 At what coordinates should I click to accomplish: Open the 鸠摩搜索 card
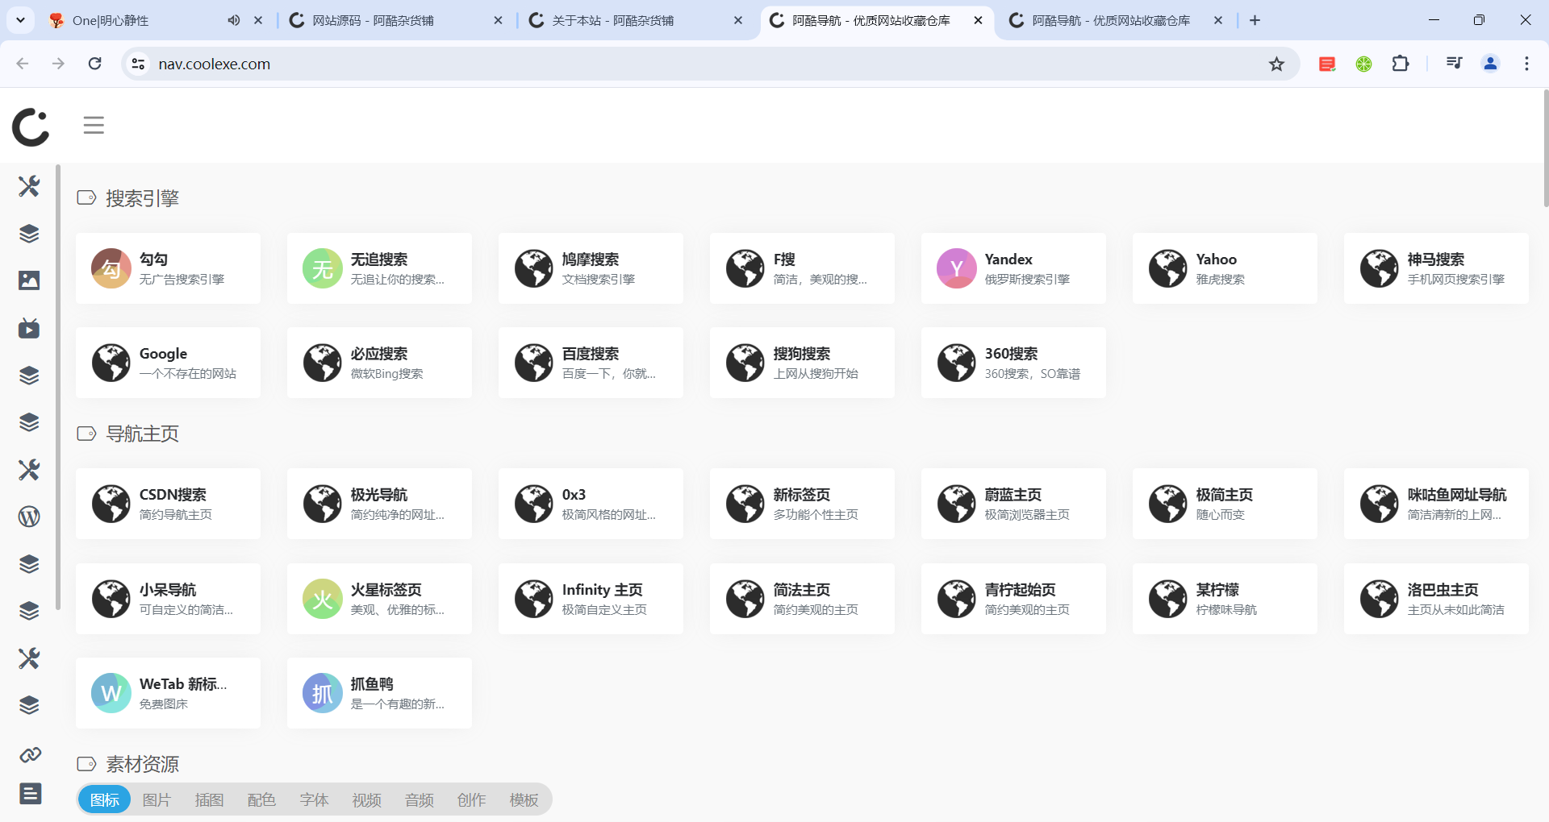(591, 268)
